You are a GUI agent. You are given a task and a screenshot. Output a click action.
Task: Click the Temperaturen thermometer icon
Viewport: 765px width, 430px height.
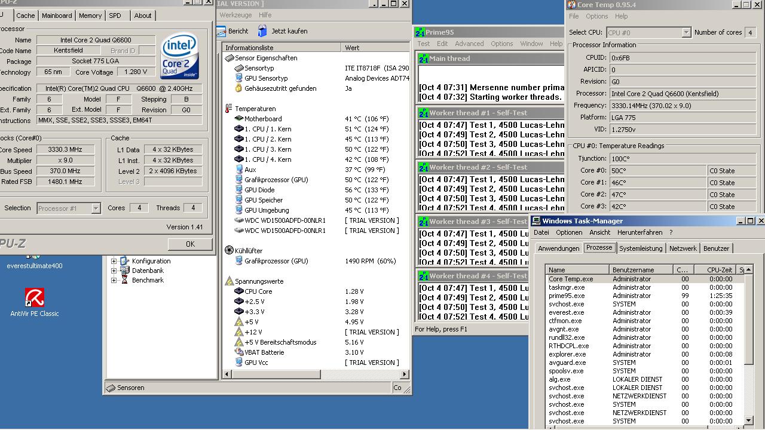[x=229, y=109]
